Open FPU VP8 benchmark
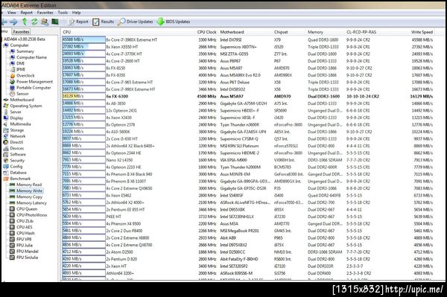This screenshot has height=297, width=447. click(x=24, y=239)
